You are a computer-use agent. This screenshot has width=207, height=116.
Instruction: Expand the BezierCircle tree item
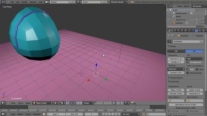[x=170, y=20]
